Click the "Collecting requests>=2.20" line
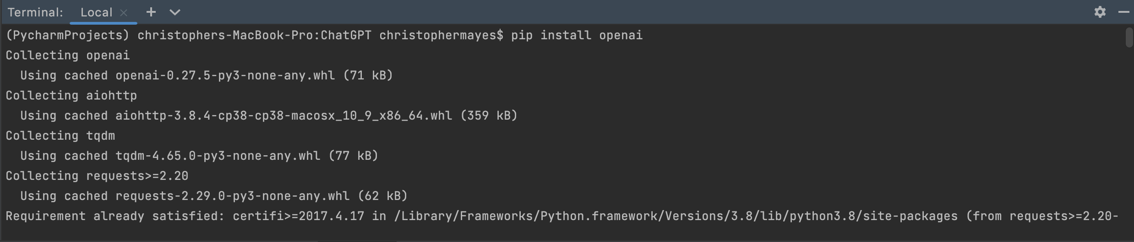The width and height of the screenshot is (1134, 242). point(97,176)
